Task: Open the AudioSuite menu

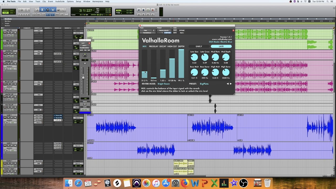Action: pos(60,2)
